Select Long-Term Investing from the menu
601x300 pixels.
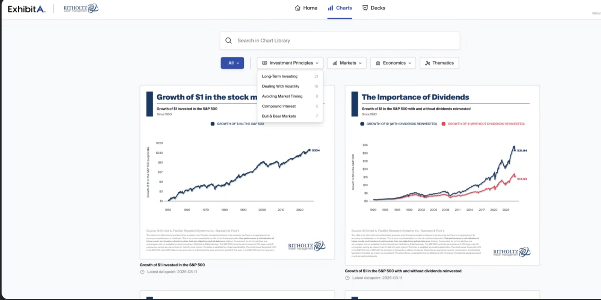[280, 76]
